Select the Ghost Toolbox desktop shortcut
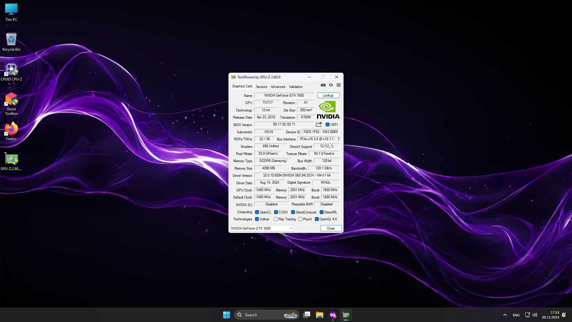This screenshot has height=322, width=572. tap(11, 104)
